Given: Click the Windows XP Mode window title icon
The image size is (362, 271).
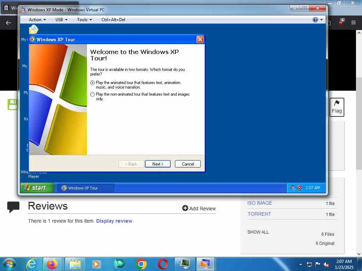Looking at the screenshot, I should (23, 10).
